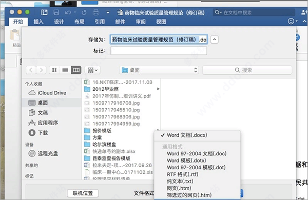
Task: Switch to the 布局 ribbon tab
Action: (x=80, y=22)
